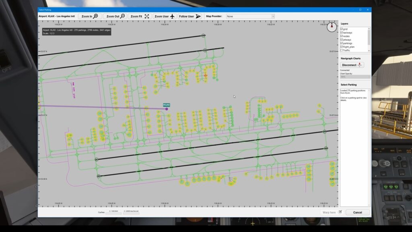Hide the jetways layer

342,40
